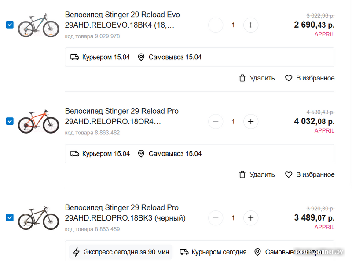352x261 pixels.
Task: Add one more black Reload Pro 18BK3
Action: pyautogui.click(x=251, y=217)
